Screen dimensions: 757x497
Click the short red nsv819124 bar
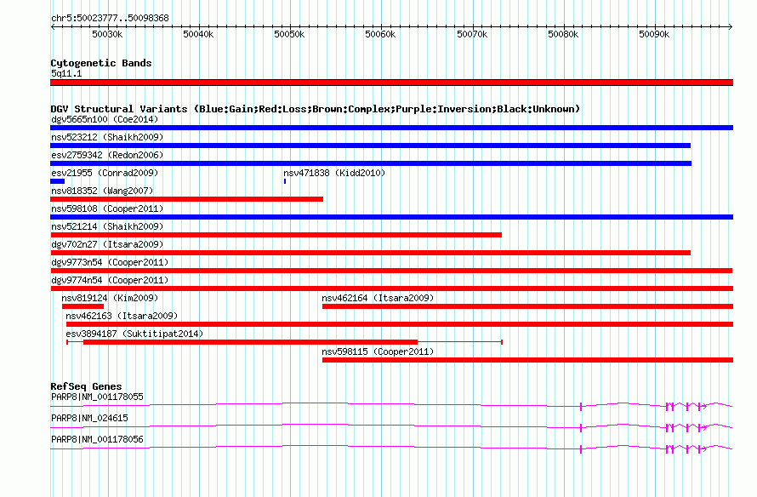tap(83, 306)
